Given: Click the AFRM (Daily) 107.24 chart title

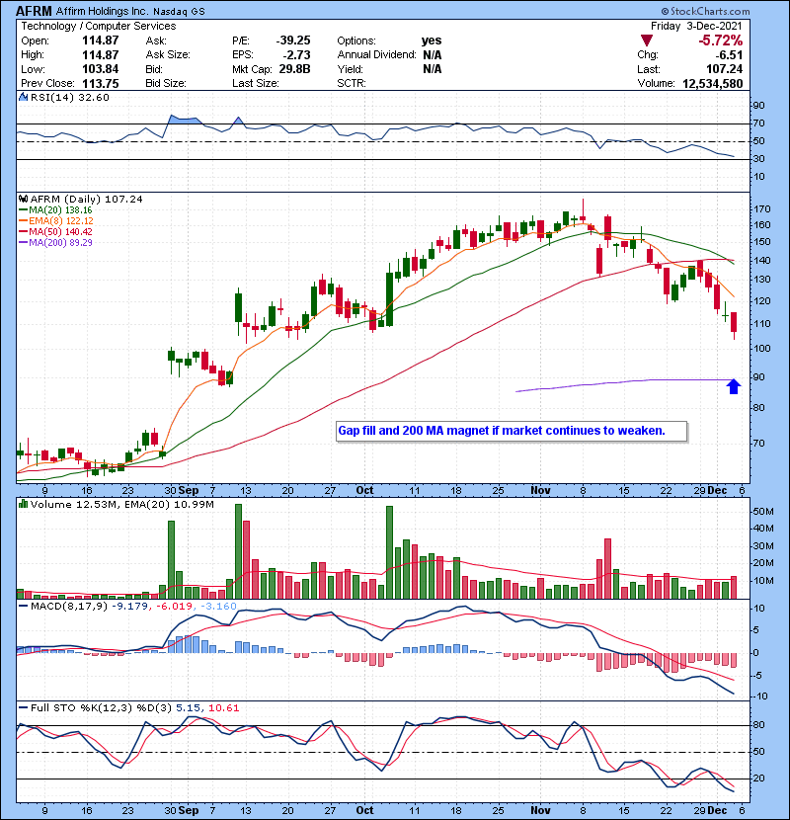Looking at the screenshot, I should (87, 200).
